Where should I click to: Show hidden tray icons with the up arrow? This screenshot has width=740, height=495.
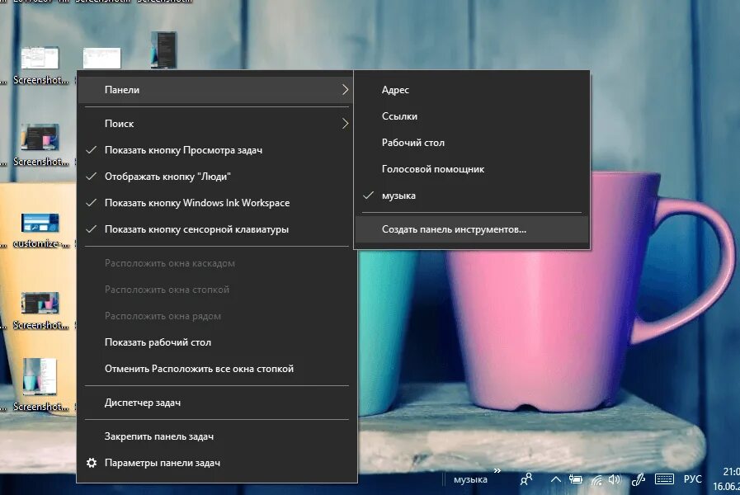556,479
